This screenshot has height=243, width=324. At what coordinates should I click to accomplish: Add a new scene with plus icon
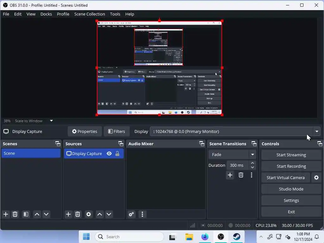6,214
